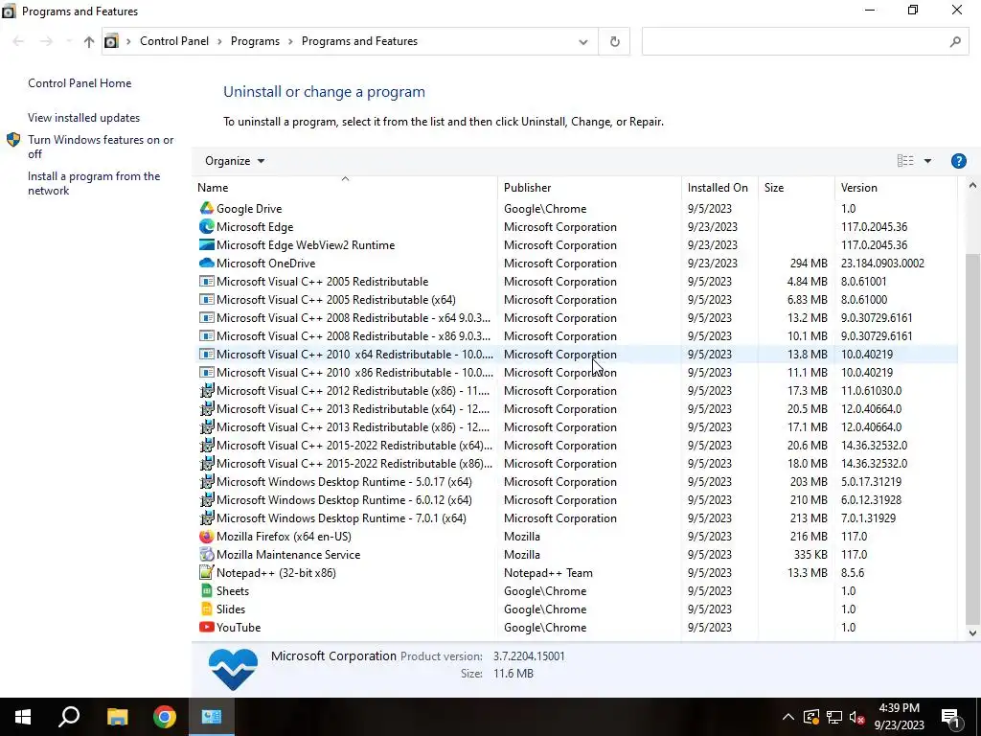This screenshot has width=981, height=736.
Task: Go to Programs breadcrumb
Action: 255,41
